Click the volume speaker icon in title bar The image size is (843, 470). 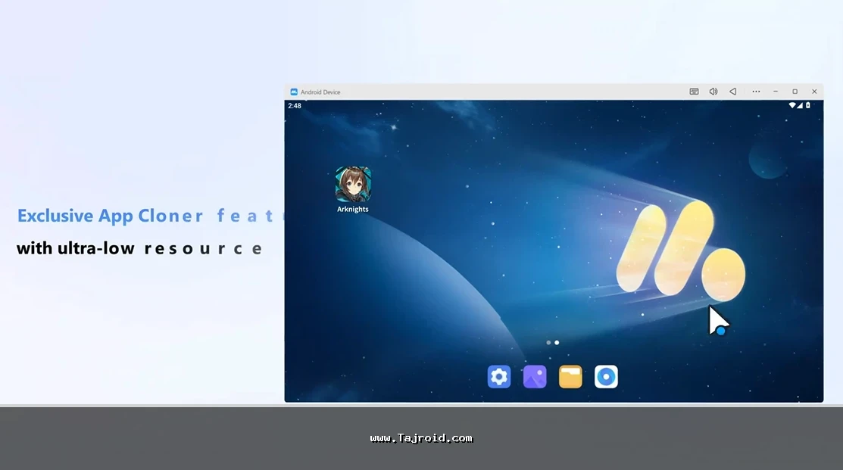click(713, 92)
